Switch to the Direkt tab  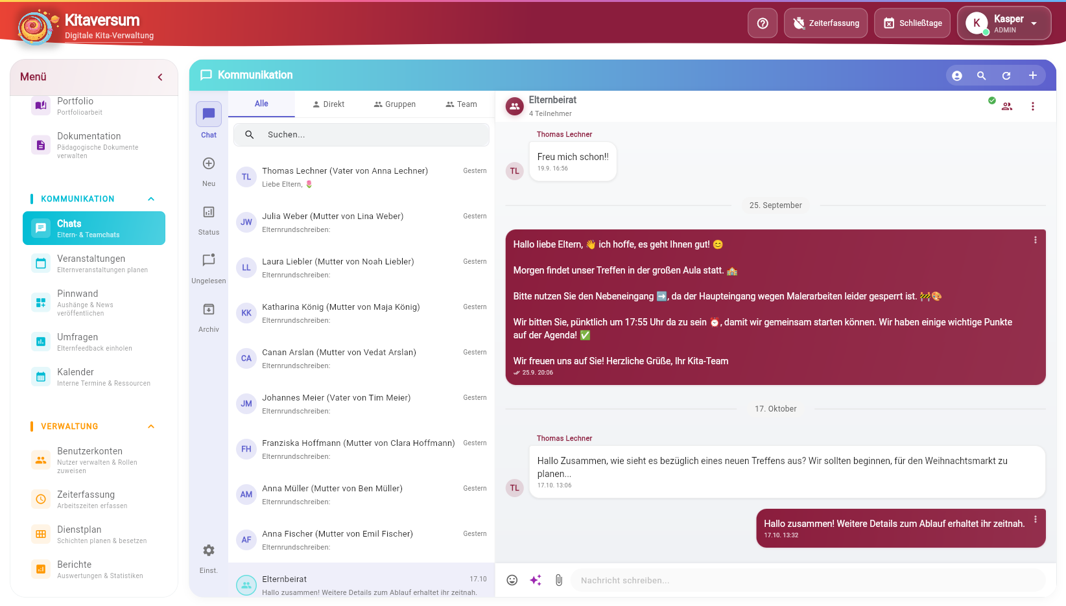[328, 104]
